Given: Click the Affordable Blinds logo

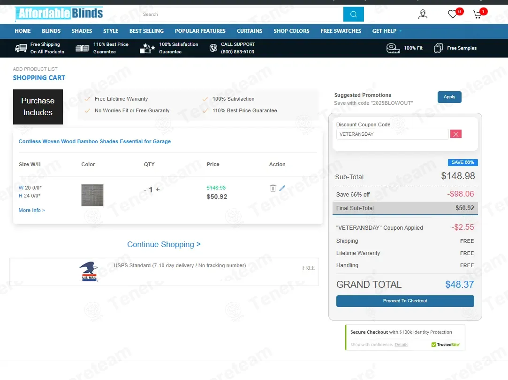Looking at the screenshot, I should (x=59, y=14).
